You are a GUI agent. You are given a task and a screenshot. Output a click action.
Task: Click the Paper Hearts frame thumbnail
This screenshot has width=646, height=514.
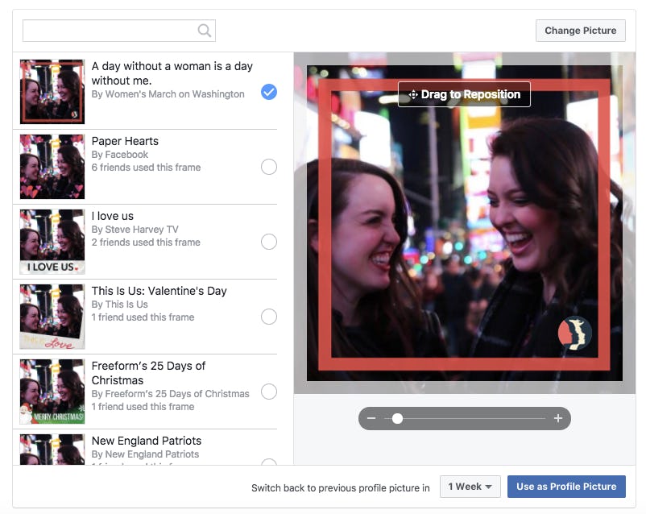tap(52, 167)
